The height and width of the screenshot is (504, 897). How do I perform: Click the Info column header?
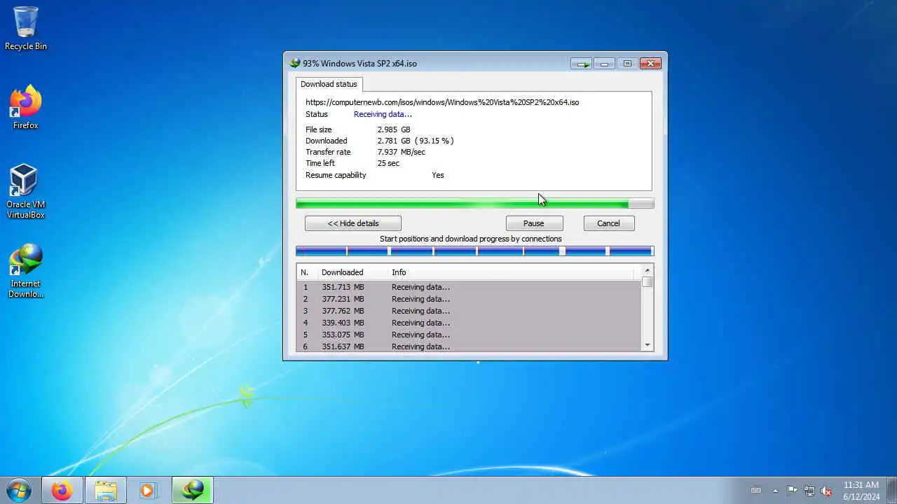(x=510, y=272)
